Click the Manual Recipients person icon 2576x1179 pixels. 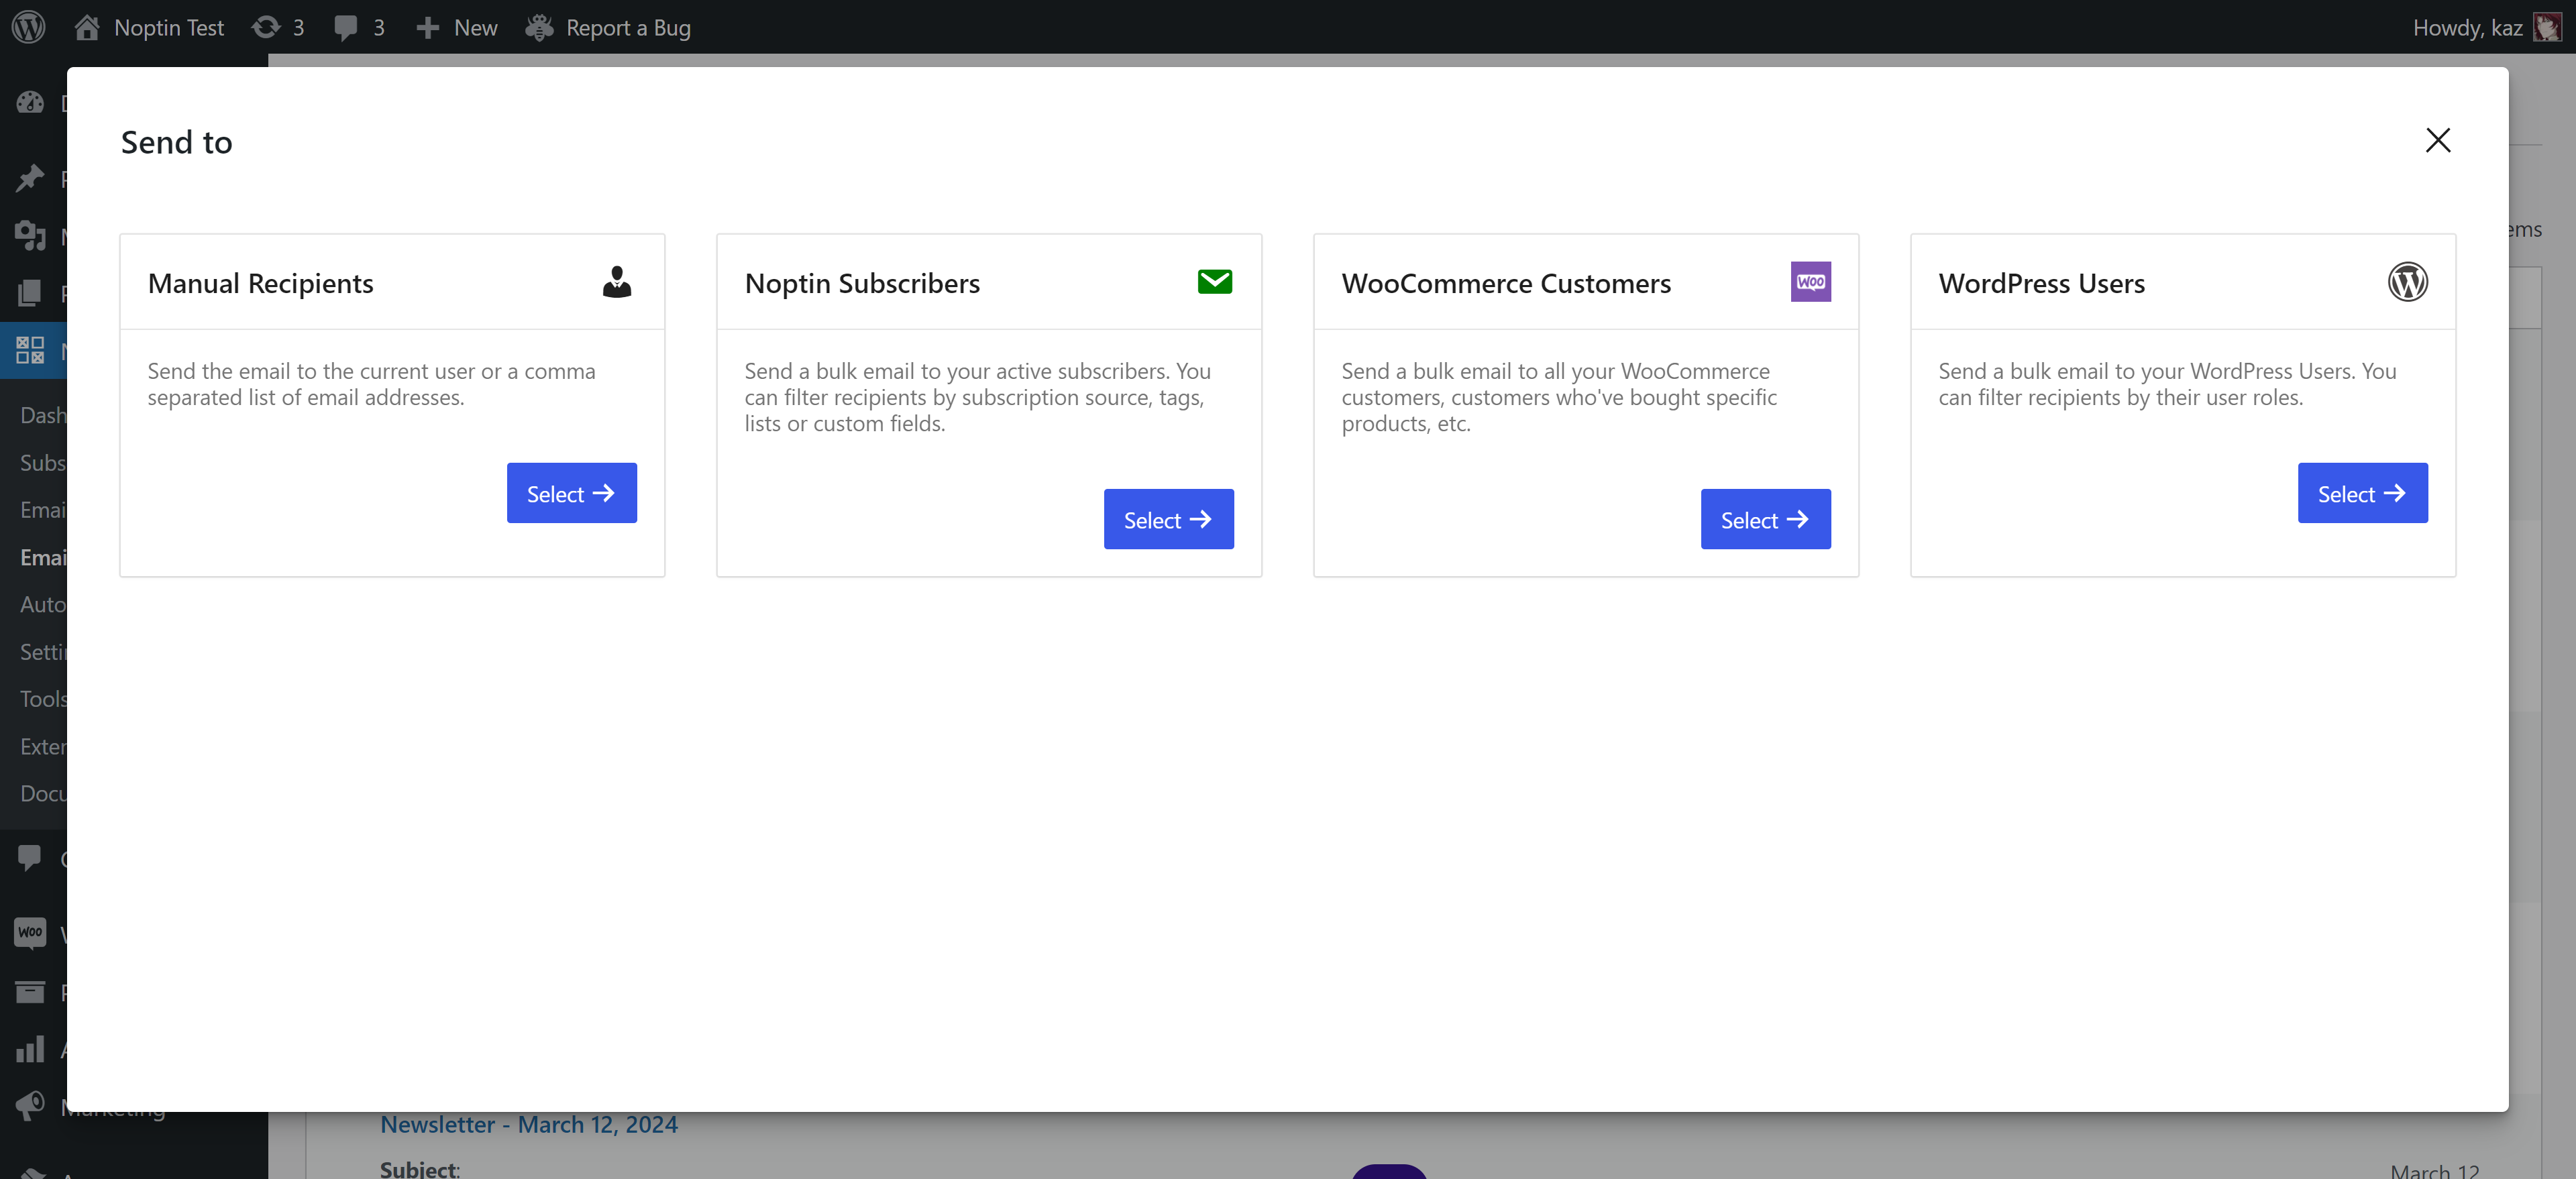click(617, 282)
